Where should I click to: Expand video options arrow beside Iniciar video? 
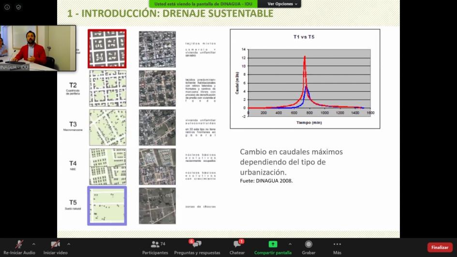tap(69, 244)
